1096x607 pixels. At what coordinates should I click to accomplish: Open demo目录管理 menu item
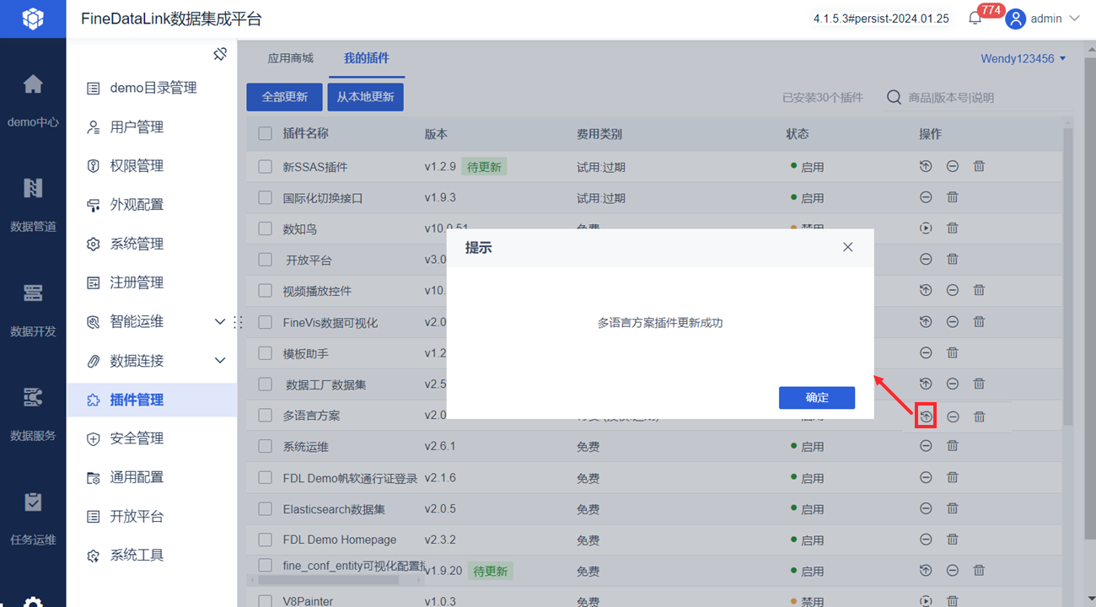point(152,88)
